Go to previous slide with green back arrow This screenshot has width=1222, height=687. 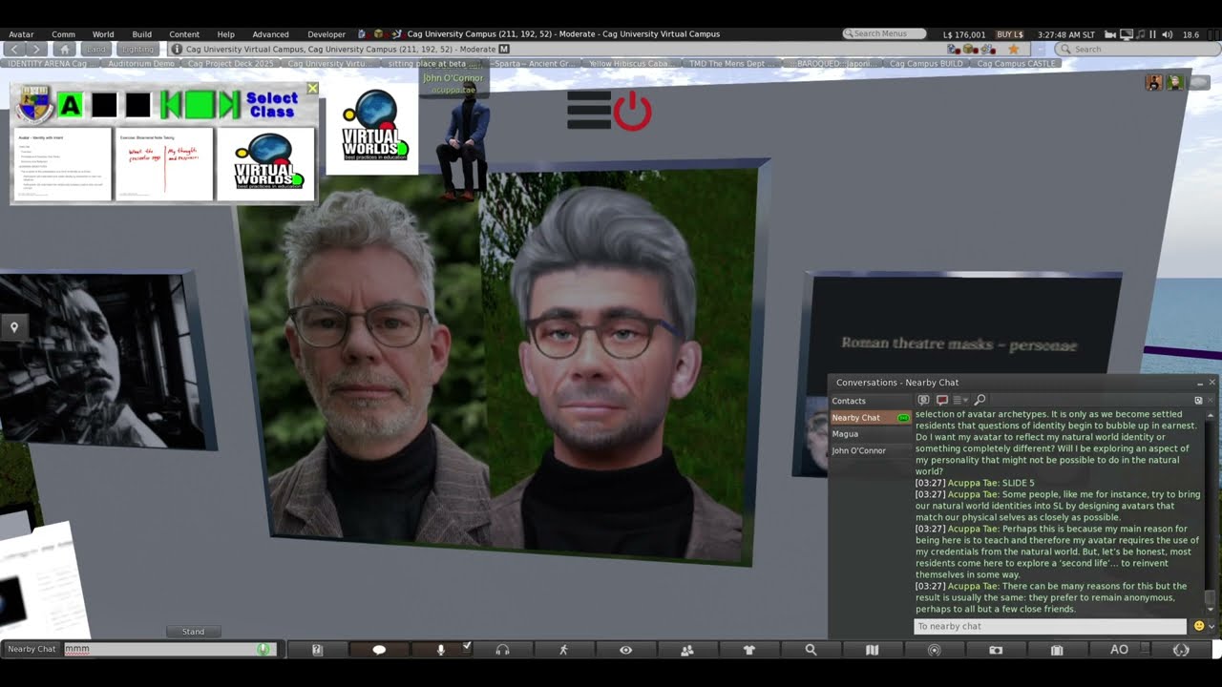(170, 105)
